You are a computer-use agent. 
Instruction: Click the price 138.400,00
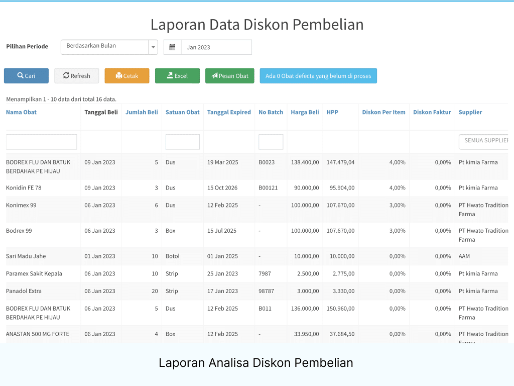[305, 162]
